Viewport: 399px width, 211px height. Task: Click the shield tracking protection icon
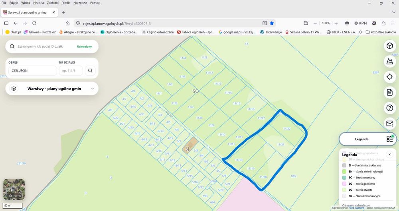pos(78,23)
